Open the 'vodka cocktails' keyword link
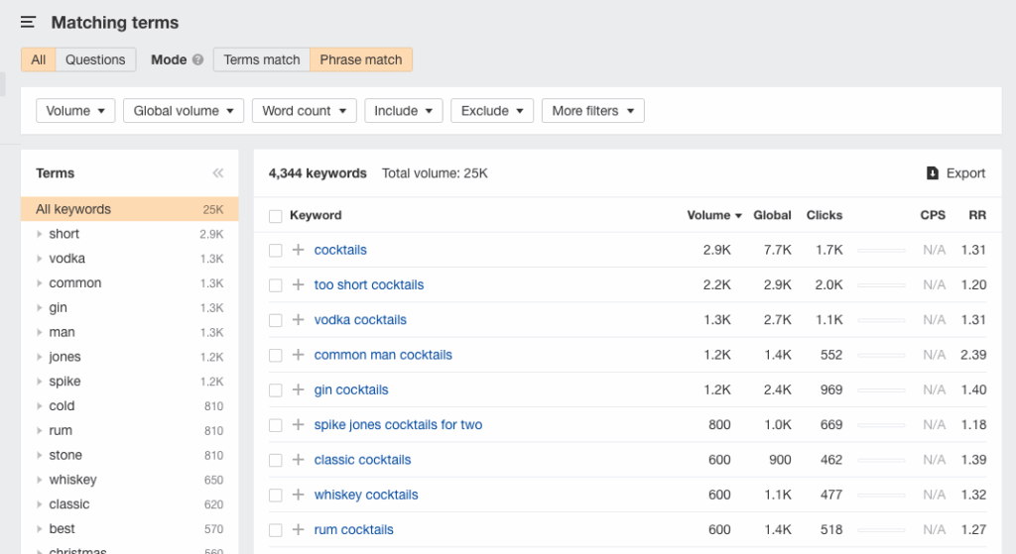 click(x=360, y=320)
